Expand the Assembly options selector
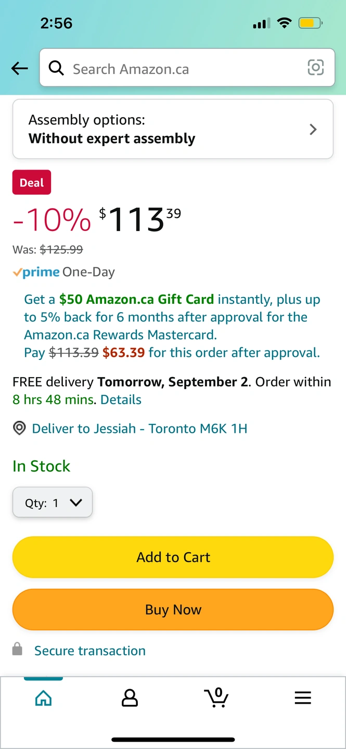The image size is (346, 749). tap(172, 129)
